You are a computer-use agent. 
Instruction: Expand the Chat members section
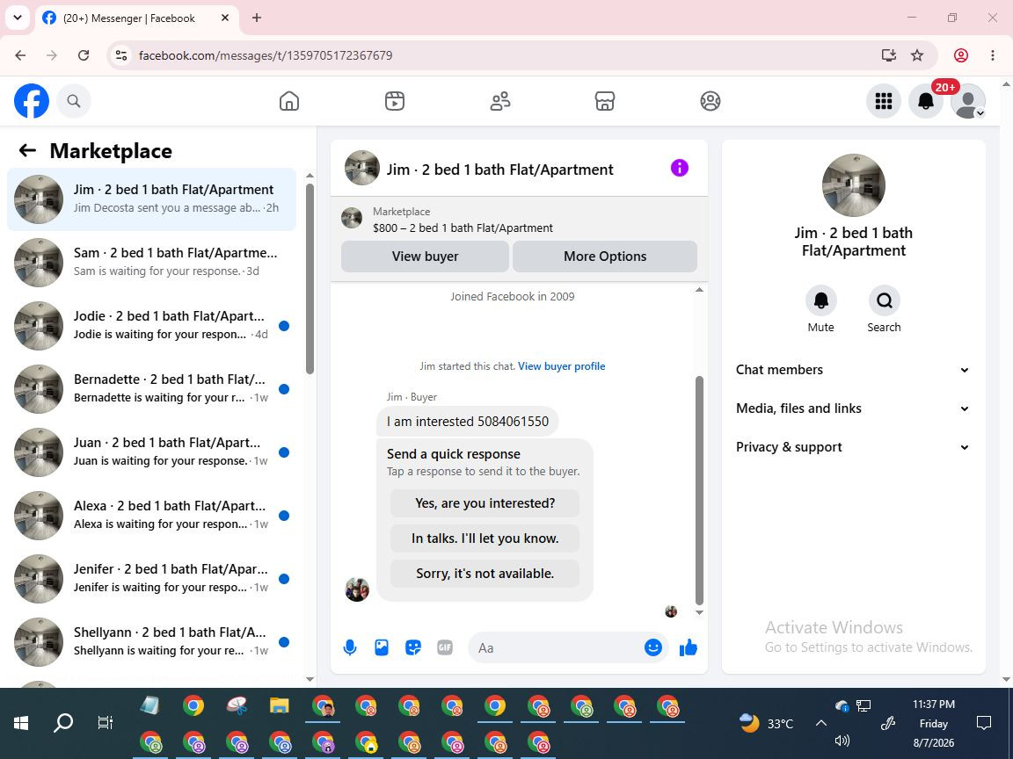[854, 370]
